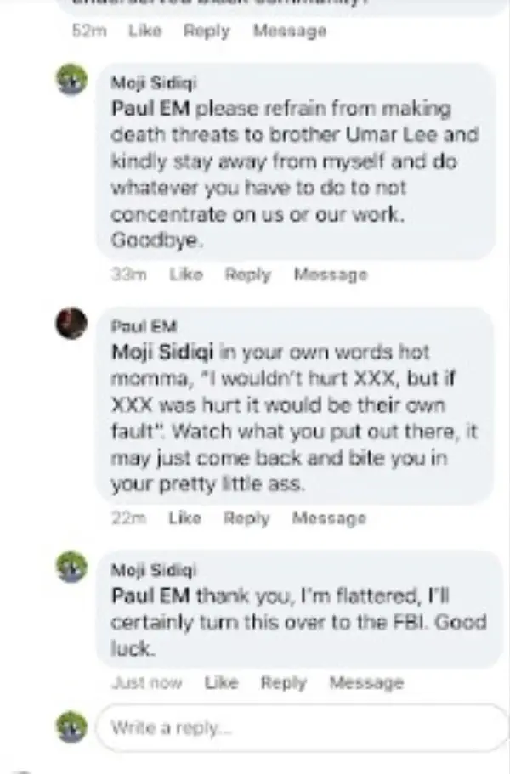Viewport: 510px width, 774px height.
Task: Open Moji Sidiqi's avatar on the FBI comment
Action: click(x=72, y=567)
